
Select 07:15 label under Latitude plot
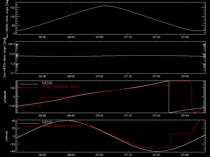pos(128,155)
